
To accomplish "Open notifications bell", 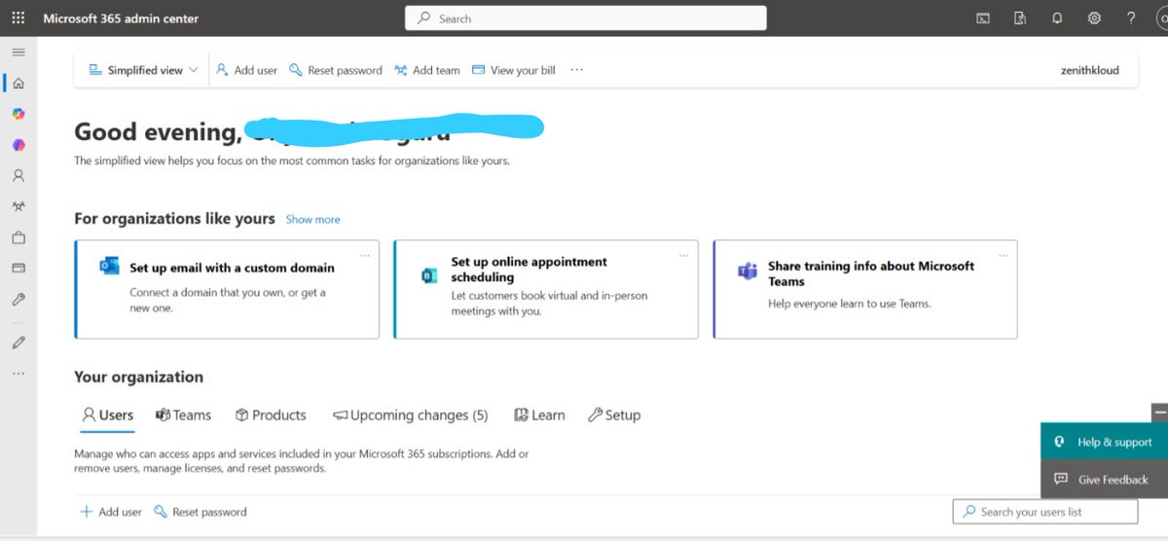I will coord(1057,18).
